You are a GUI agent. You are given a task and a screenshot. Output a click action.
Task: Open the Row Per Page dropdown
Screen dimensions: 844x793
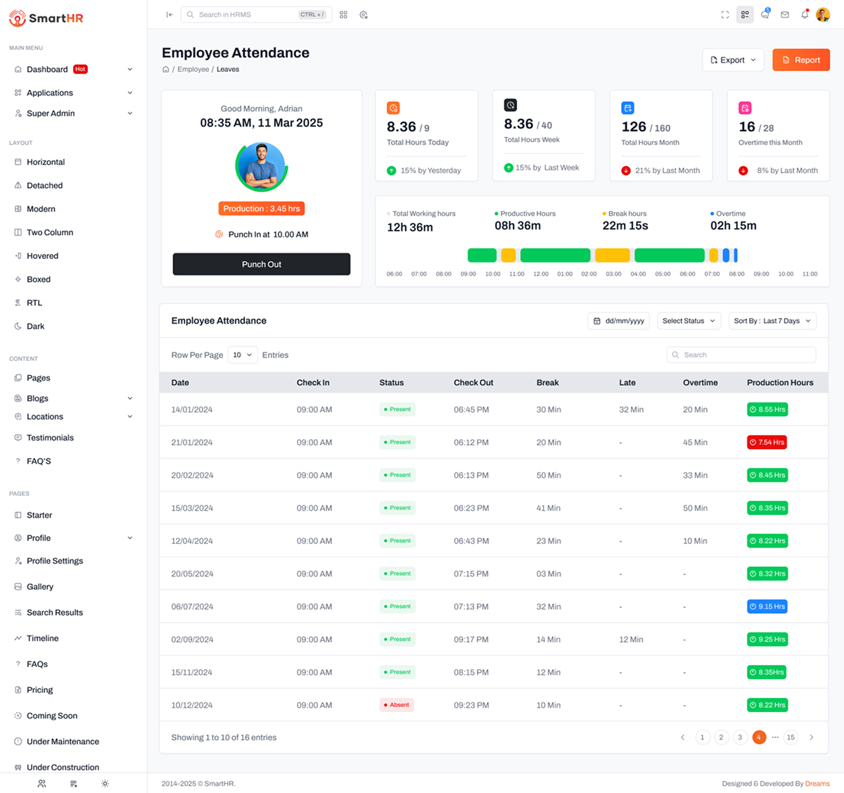point(242,355)
